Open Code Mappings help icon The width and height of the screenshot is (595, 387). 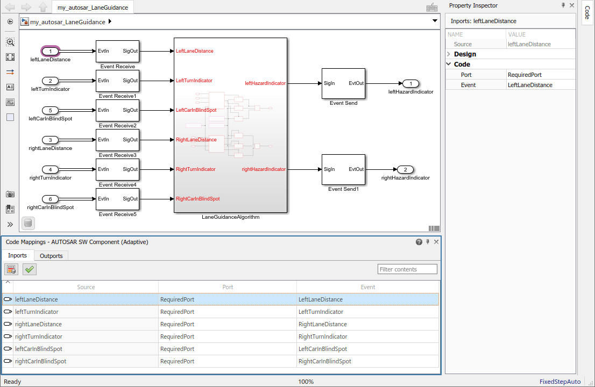pos(419,242)
